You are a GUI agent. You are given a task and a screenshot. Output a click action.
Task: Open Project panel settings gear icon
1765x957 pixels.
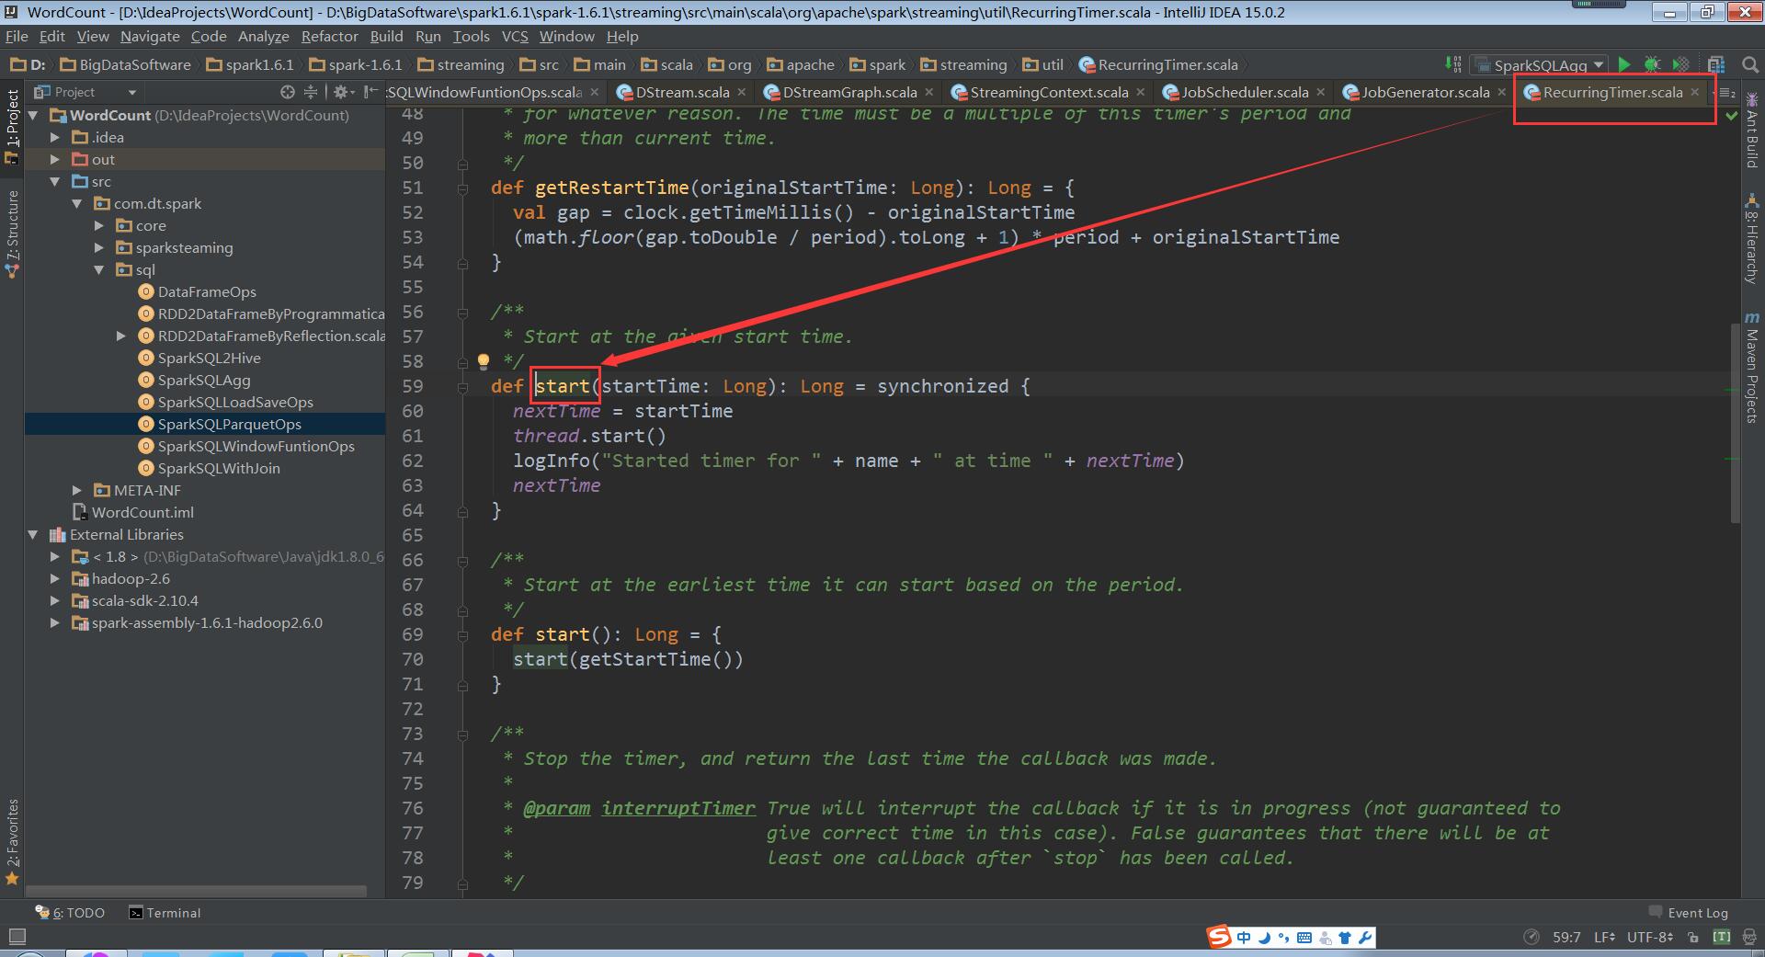[x=342, y=92]
